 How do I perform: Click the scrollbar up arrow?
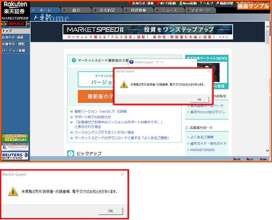tap(267, 27)
